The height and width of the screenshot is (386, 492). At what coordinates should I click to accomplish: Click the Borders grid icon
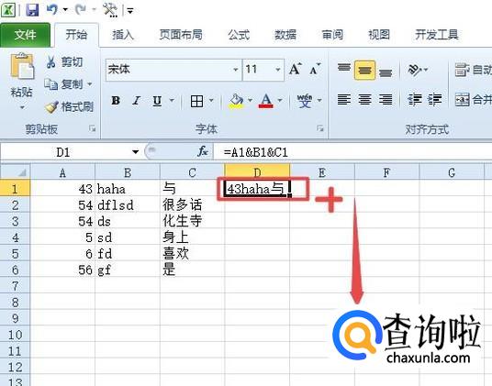(x=196, y=101)
